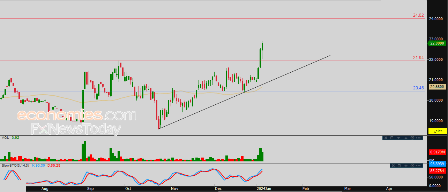
Task: Click the Oct label on time axis
Action: 128,189
